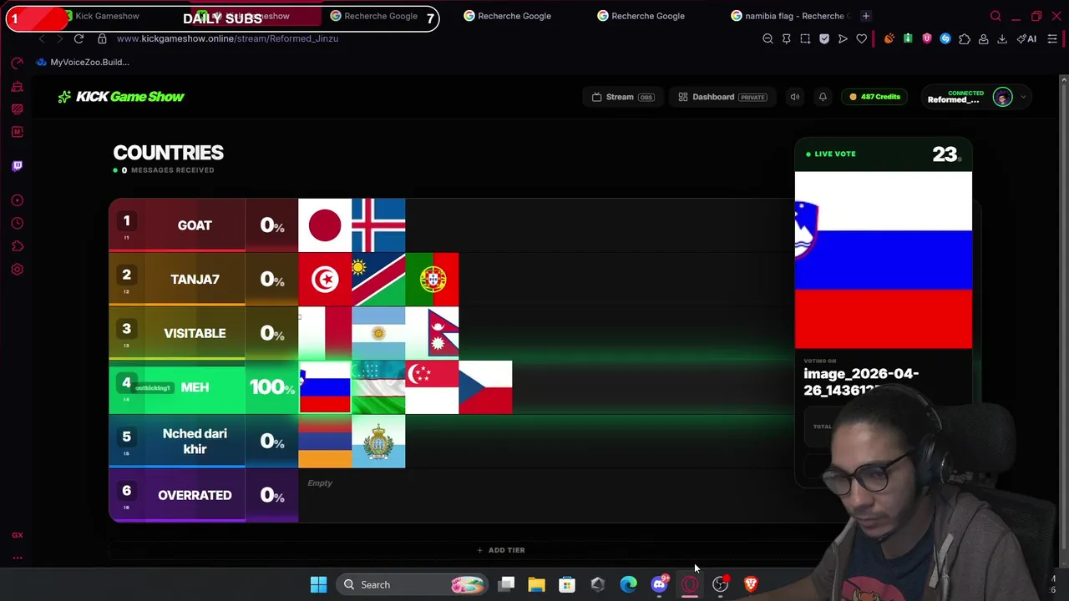Click the large Slovenia flag in Live Vote
1069x601 pixels.
[884, 260]
